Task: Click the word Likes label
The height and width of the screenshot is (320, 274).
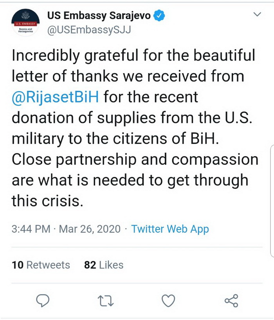Action: coord(111,265)
